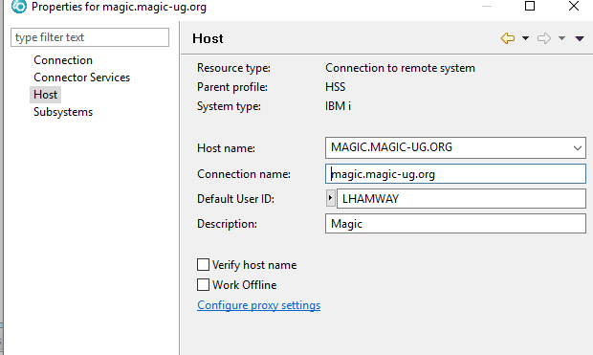Maximize the Properties dialog window
593x355 pixels.
click(x=530, y=6)
